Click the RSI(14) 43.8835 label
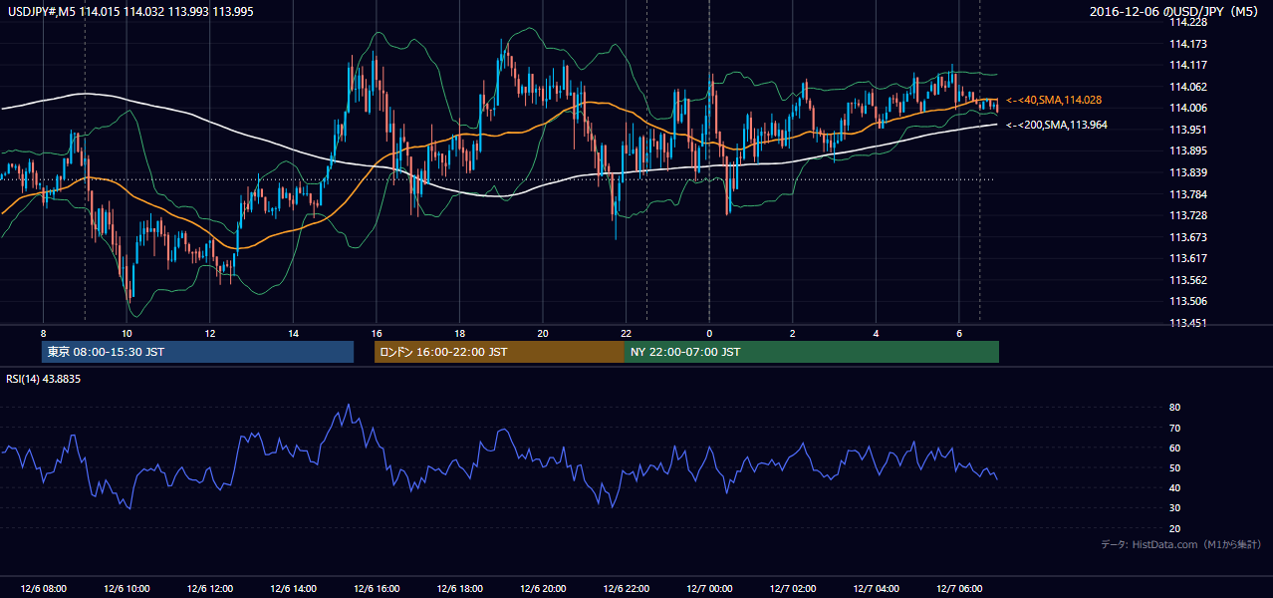1273x598 pixels. click(x=44, y=379)
